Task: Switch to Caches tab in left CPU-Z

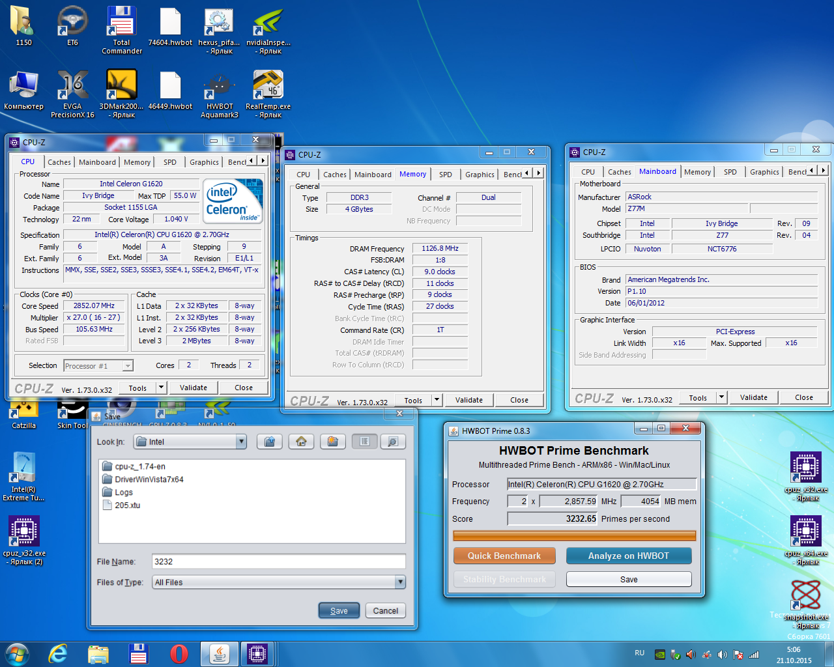Action: [59, 162]
